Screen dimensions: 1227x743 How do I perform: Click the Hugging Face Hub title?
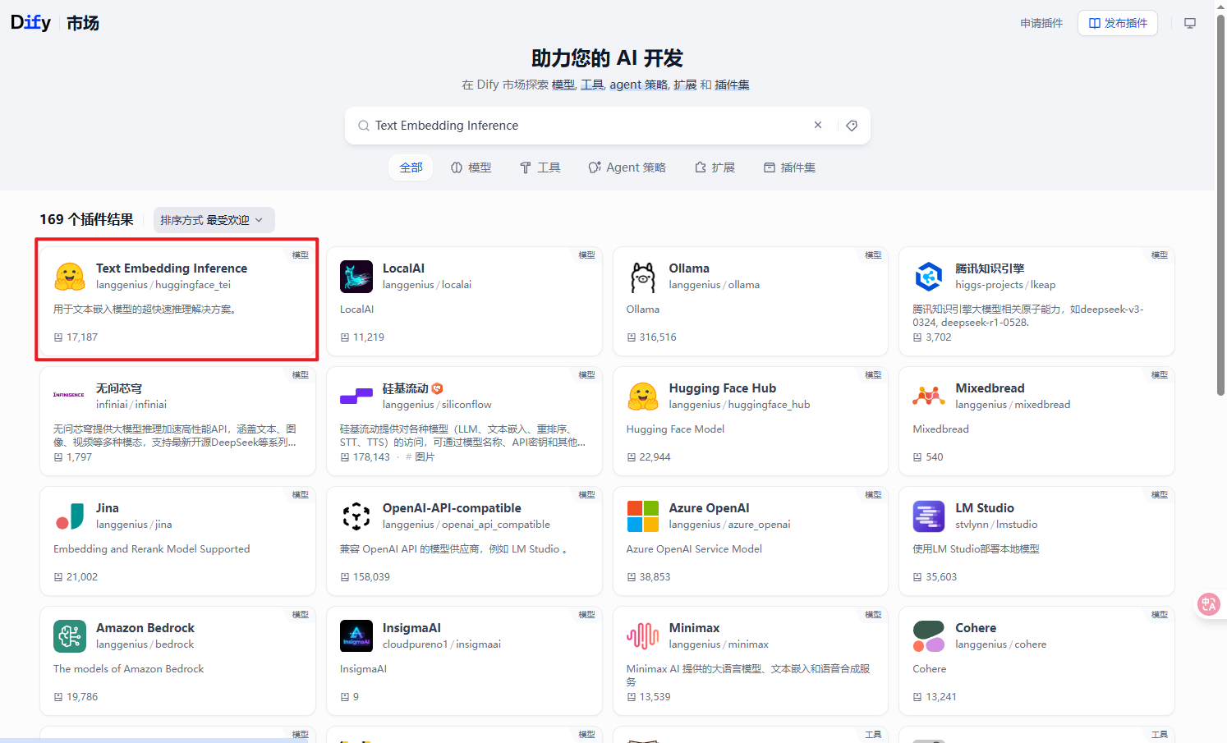723,388
